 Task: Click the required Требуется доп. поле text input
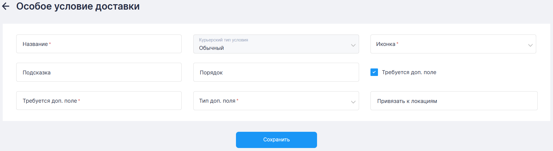click(99, 101)
